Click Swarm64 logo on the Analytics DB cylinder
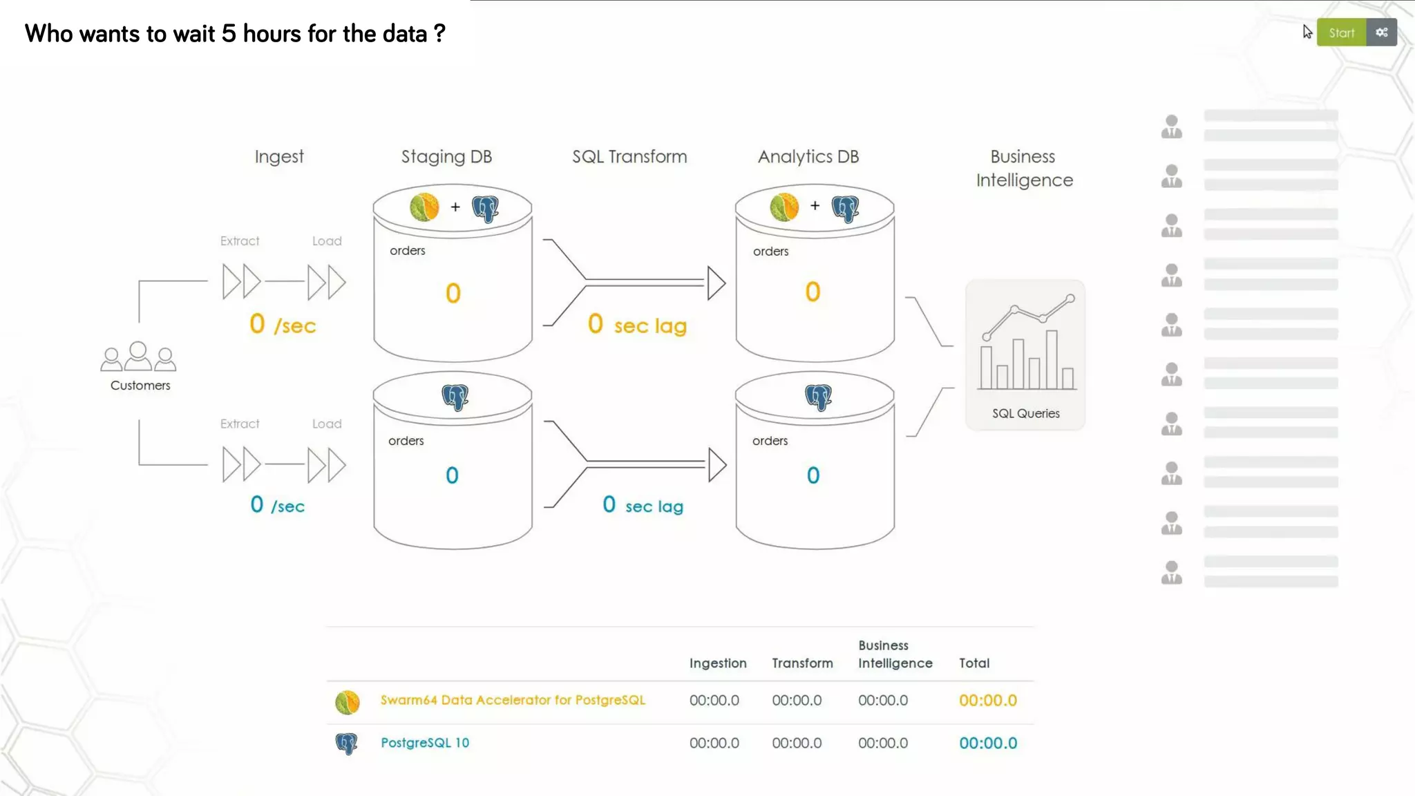The image size is (1415, 796). point(784,207)
